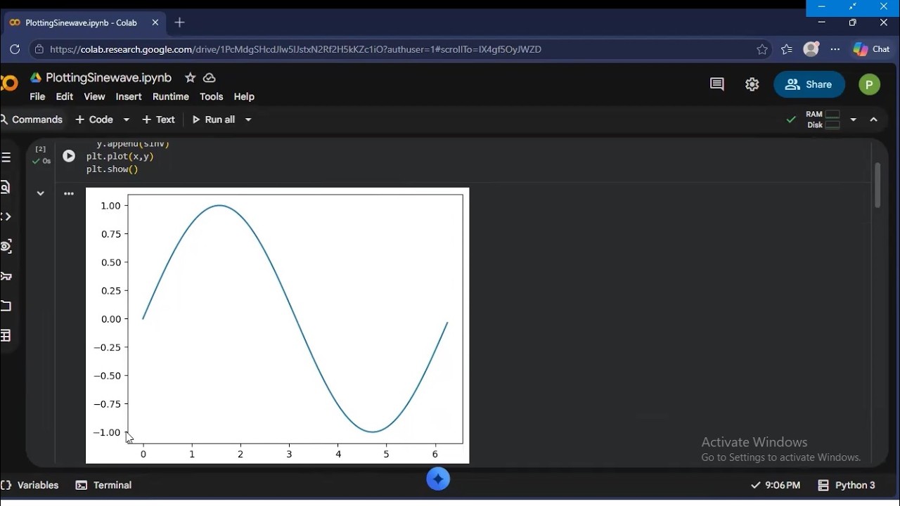The image size is (900, 506).
Task: Open the notebook comments icon
Action: tap(717, 84)
